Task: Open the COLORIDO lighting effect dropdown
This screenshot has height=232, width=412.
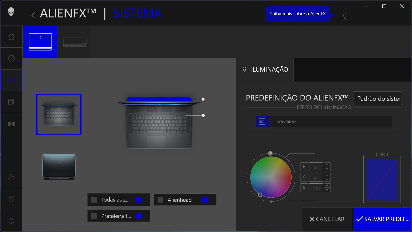Action: [324, 122]
